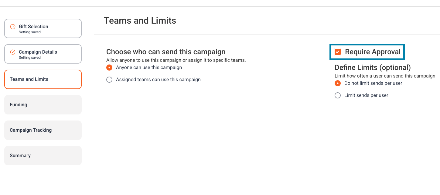Click the Gift Selection checkmark icon
The height and width of the screenshot is (195, 440).
tap(13, 27)
